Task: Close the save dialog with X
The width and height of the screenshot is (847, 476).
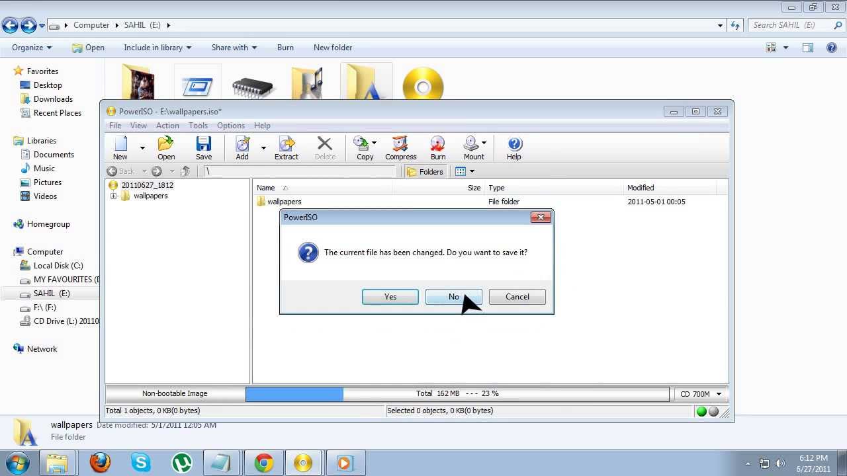Action: 541,217
